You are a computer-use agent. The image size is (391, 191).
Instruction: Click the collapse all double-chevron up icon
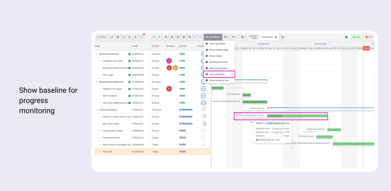pos(160,37)
